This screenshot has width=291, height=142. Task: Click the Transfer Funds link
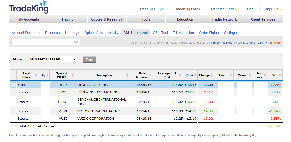224,9
